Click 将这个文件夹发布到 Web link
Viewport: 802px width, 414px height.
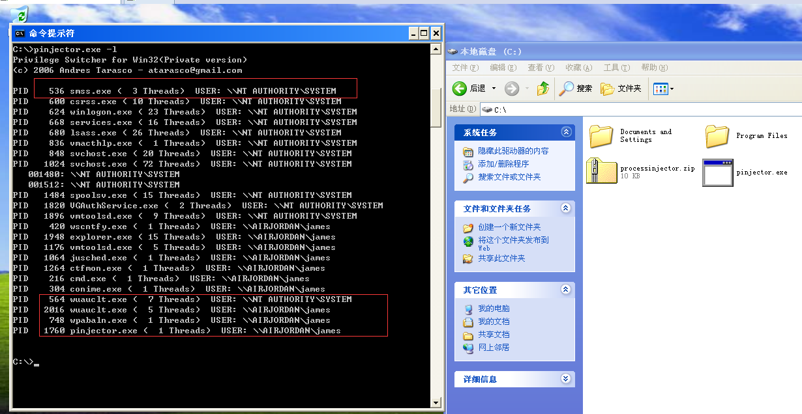[x=513, y=243]
